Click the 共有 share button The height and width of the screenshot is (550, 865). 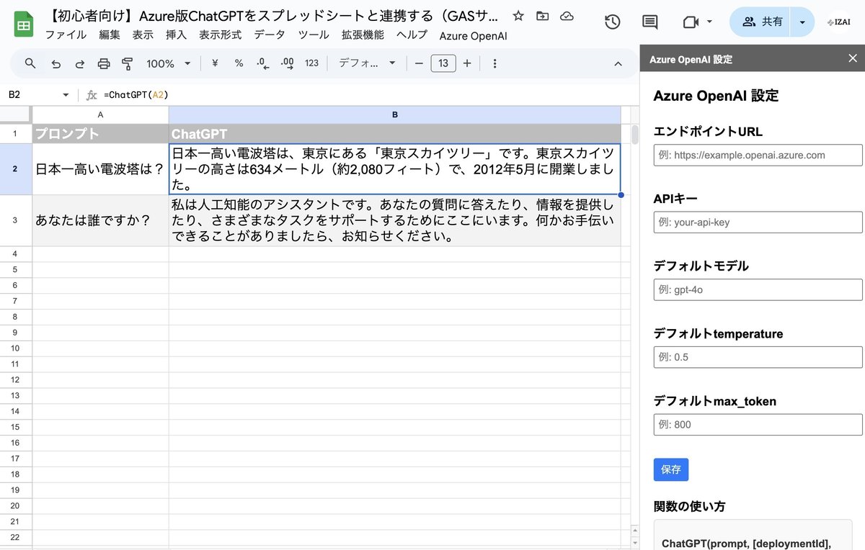coord(761,22)
